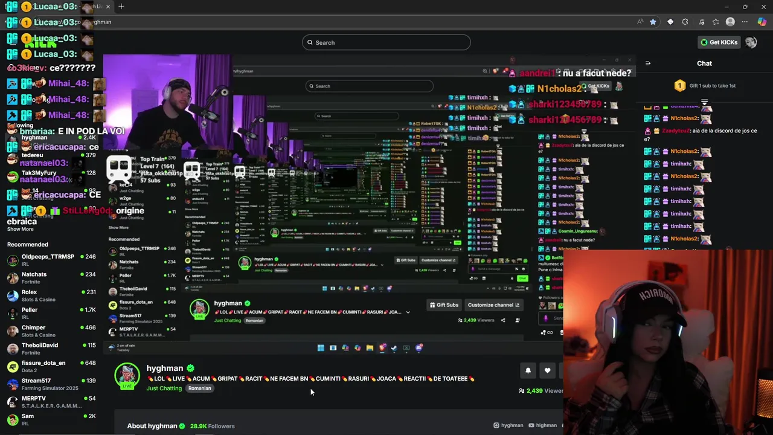Viewport: 773px width, 435px height.
Task: Open hyghman's Instagram link
Action: point(508,425)
